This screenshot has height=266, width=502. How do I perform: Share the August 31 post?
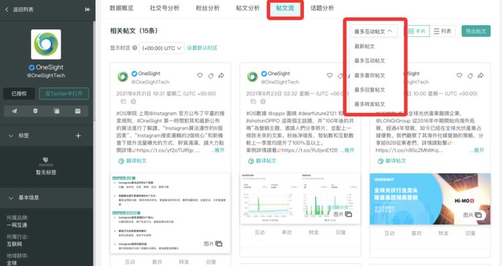221,75
